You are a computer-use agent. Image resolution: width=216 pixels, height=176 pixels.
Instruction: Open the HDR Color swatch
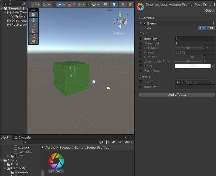tap(193, 66)
